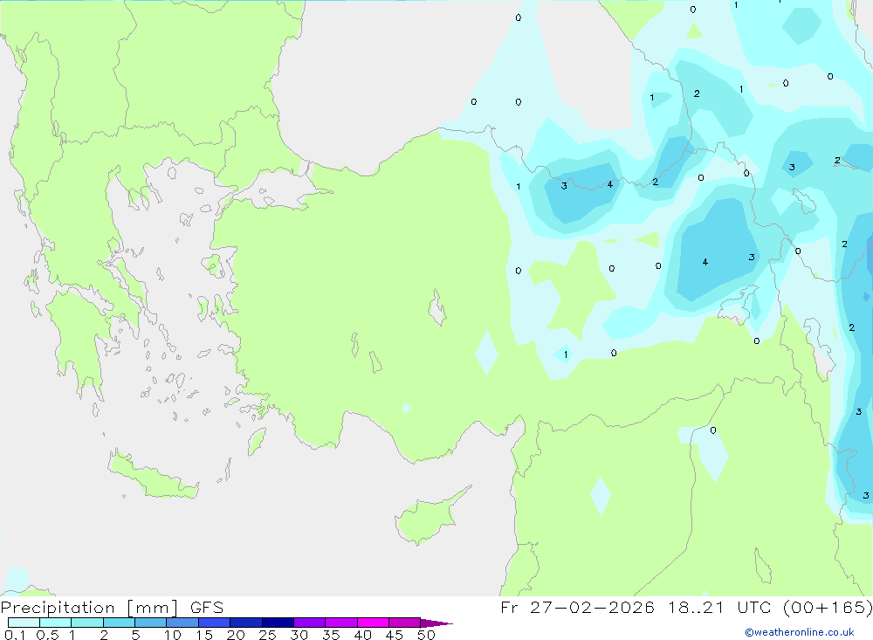Click the '18..21 UTC' time text
873x640 pixels.
pos(720,608)
